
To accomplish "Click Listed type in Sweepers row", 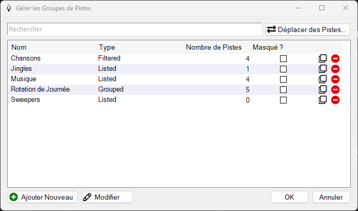I will (x=107, y=100).
